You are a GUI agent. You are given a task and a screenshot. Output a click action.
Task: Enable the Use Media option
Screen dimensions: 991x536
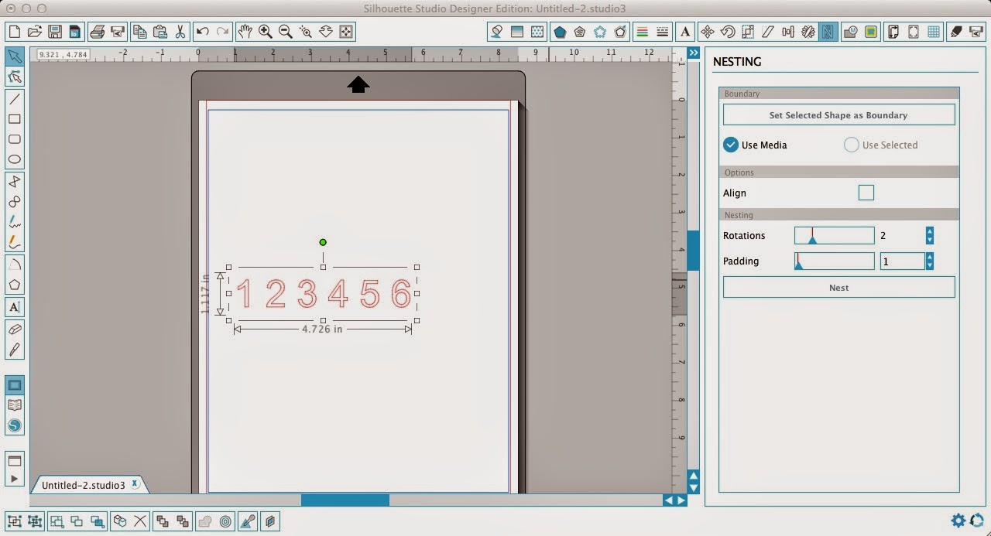730,145
